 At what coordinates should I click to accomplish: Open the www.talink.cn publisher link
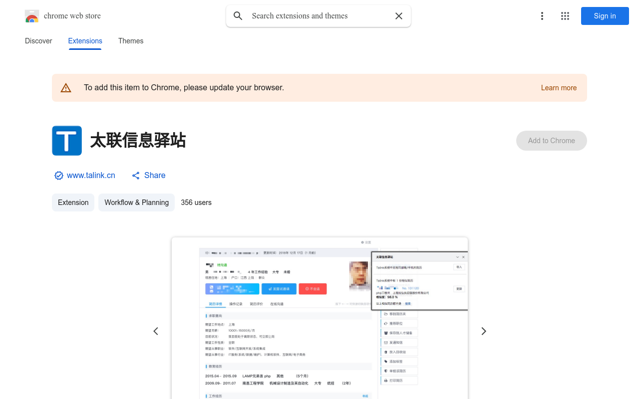pos(91,176)
